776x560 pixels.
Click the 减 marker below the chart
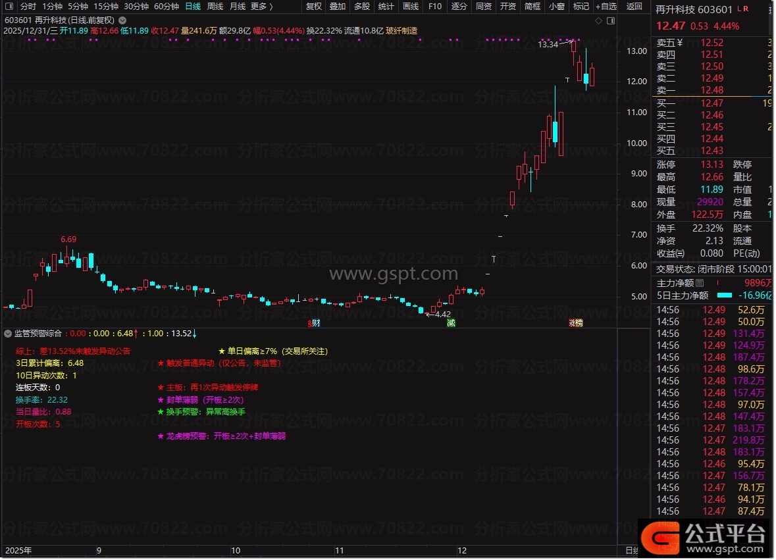(451, 323)
